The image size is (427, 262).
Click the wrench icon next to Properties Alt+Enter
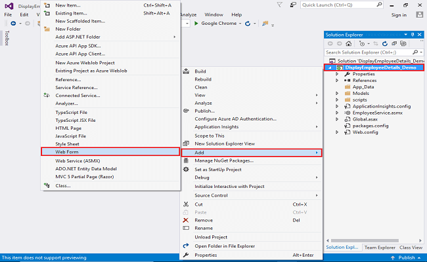186,255
